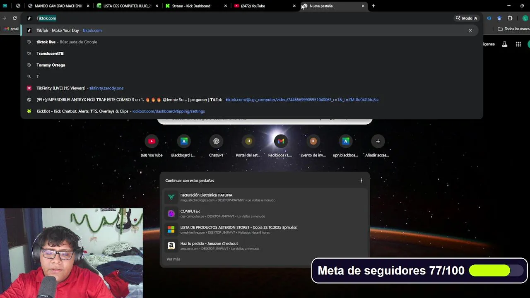Click the Añadir acceso directo plus icon
Viewport: 530px width, 298px height.
click(378, 141)
